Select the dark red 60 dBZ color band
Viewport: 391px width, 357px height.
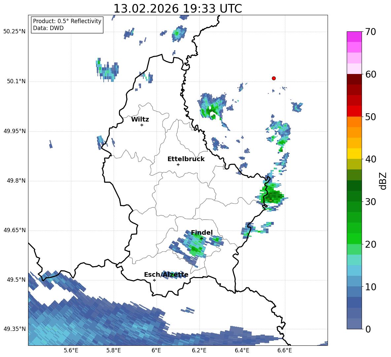(354, 79)
